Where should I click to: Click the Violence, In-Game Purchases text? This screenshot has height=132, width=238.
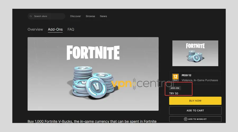click(x=200, y=80)
